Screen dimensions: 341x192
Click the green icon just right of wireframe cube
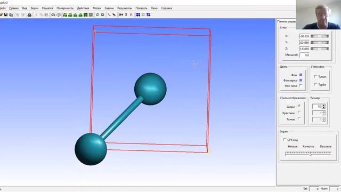coord(65,14)
